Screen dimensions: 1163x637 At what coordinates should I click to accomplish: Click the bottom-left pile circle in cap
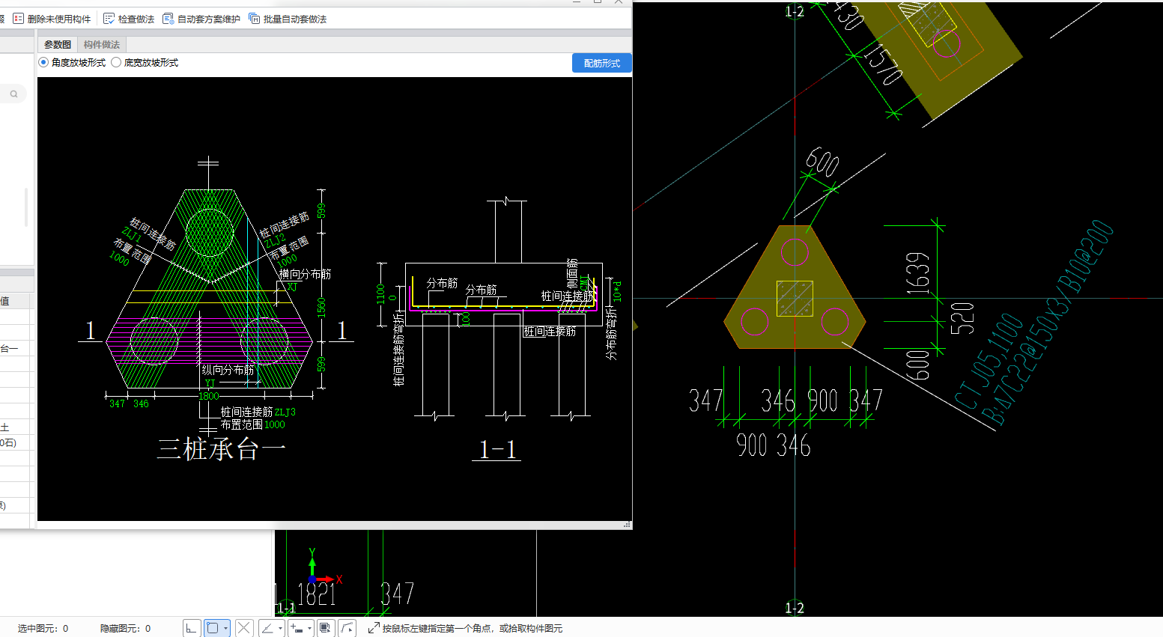(755, 322)
